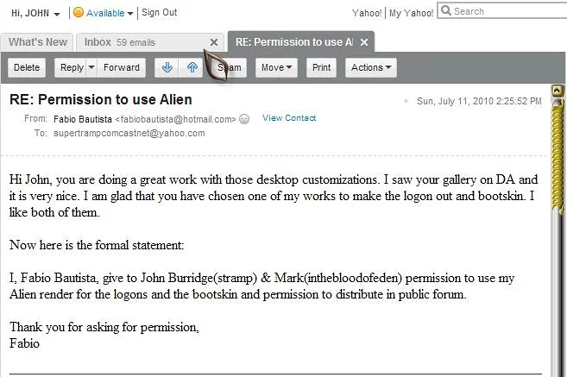Screen dimensions: 567x377
Task: Open the Move dropdown menu
Action: coord(289,67)
